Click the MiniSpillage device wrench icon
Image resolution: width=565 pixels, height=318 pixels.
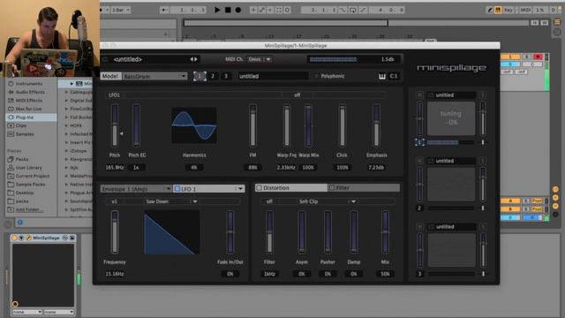[x=28, y=238]
